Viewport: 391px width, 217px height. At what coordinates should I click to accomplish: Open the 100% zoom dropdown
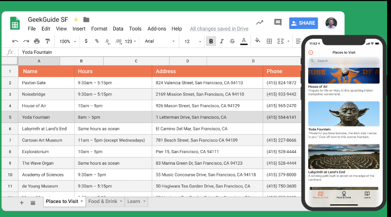pyautogui.click(x=67, y=41)
